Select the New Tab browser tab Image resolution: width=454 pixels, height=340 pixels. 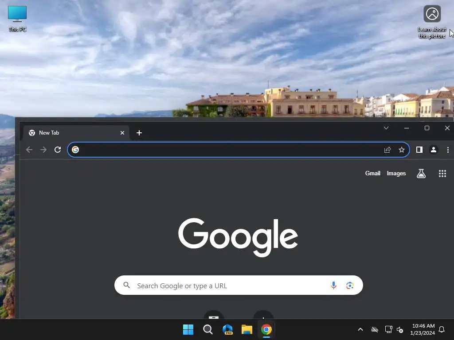pos(76,133)
